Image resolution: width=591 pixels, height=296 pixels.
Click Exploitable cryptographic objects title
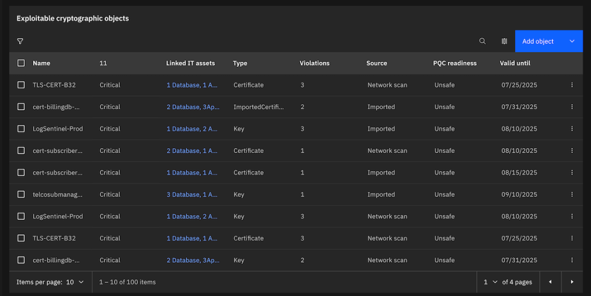point(73,18)
